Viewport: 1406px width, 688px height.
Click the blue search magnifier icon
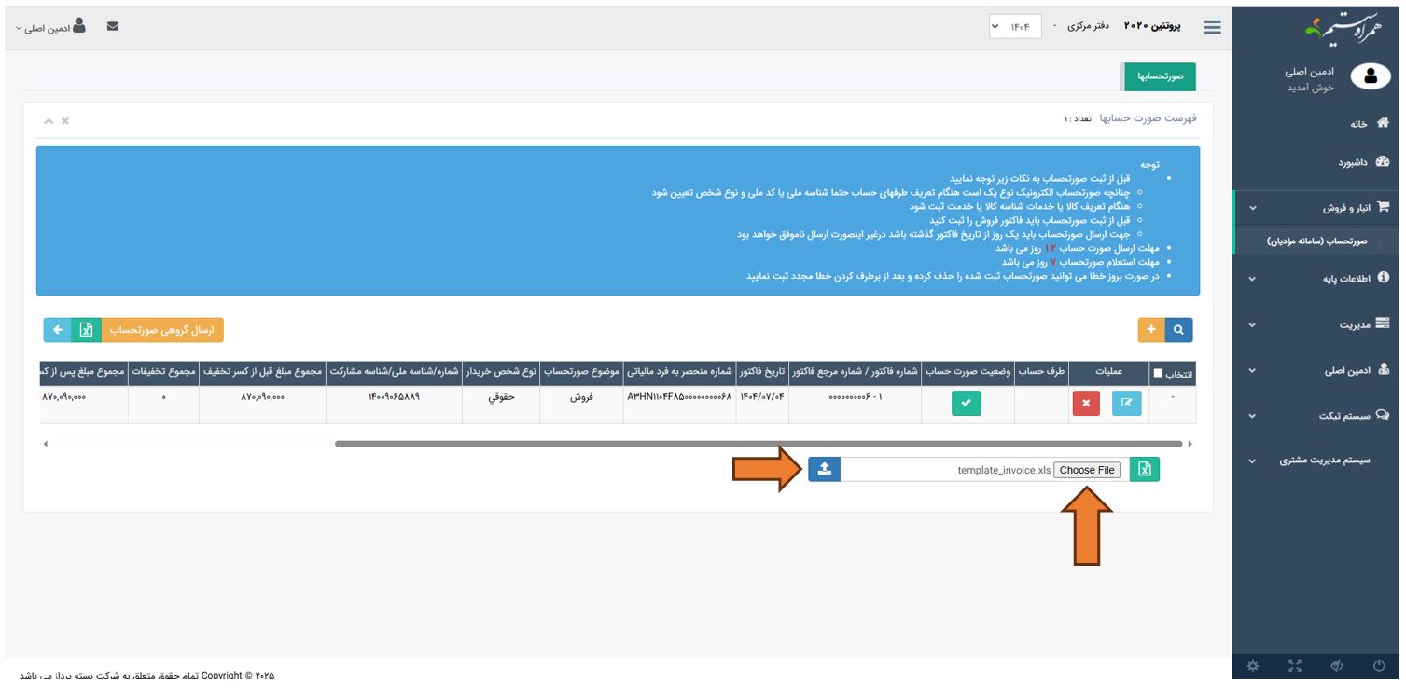[x=1179, y=330]
